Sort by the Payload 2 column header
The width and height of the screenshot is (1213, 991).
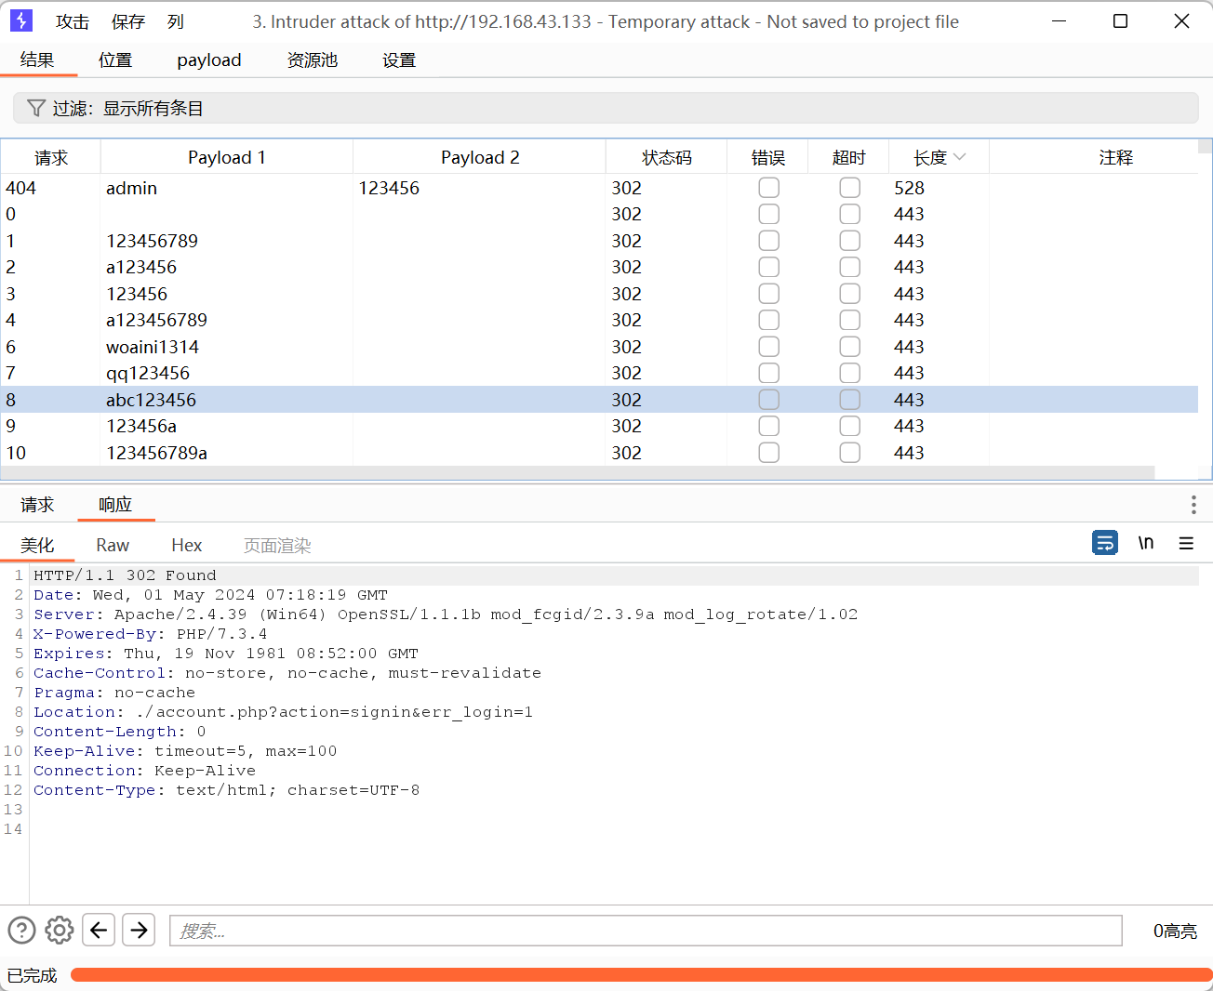(x=480, y=158)
